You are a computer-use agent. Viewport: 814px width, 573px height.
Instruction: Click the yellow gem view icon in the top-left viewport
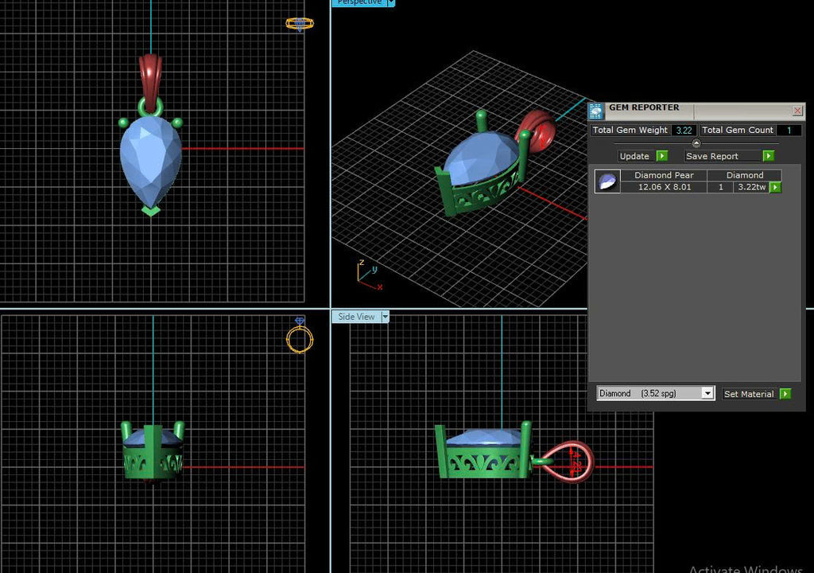[x=300, y=24]
